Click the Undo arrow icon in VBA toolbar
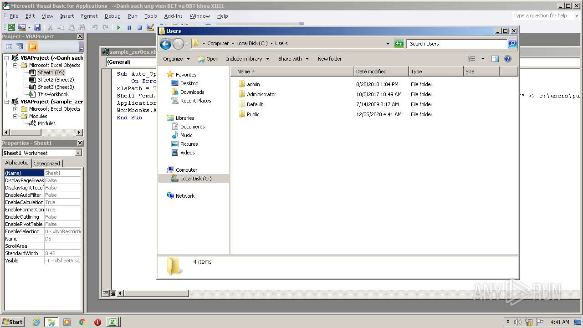 tap(95, 27)
